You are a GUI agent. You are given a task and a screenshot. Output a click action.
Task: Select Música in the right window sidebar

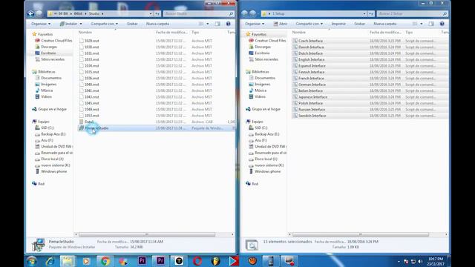[261, 90]
